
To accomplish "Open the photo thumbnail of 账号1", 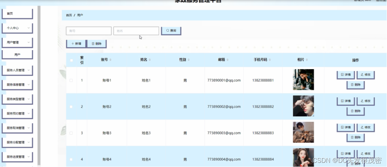I will (x=303, y=79).
